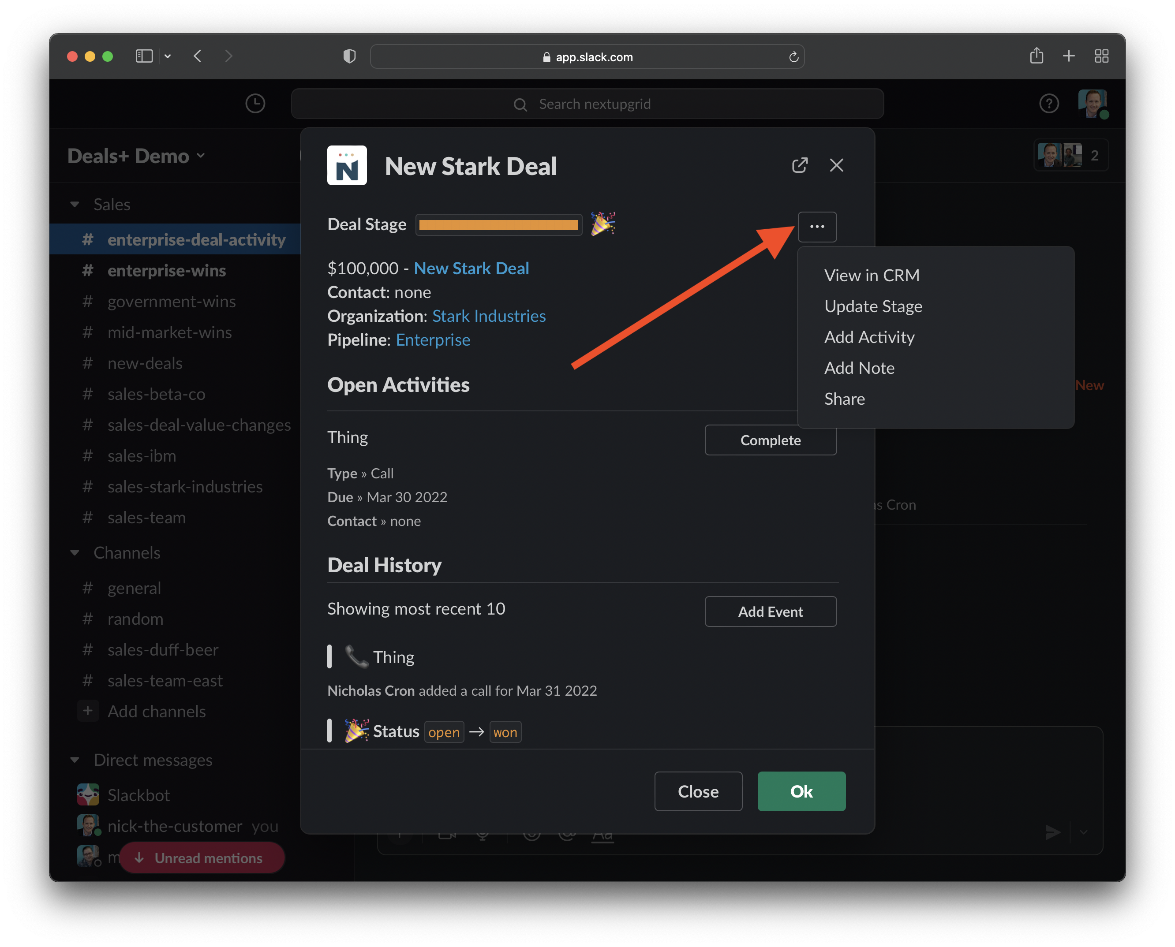Image resolution: width=1175 pixels, height=947 pixels.
Task: Click Unread mentions button
Action: 202,858
